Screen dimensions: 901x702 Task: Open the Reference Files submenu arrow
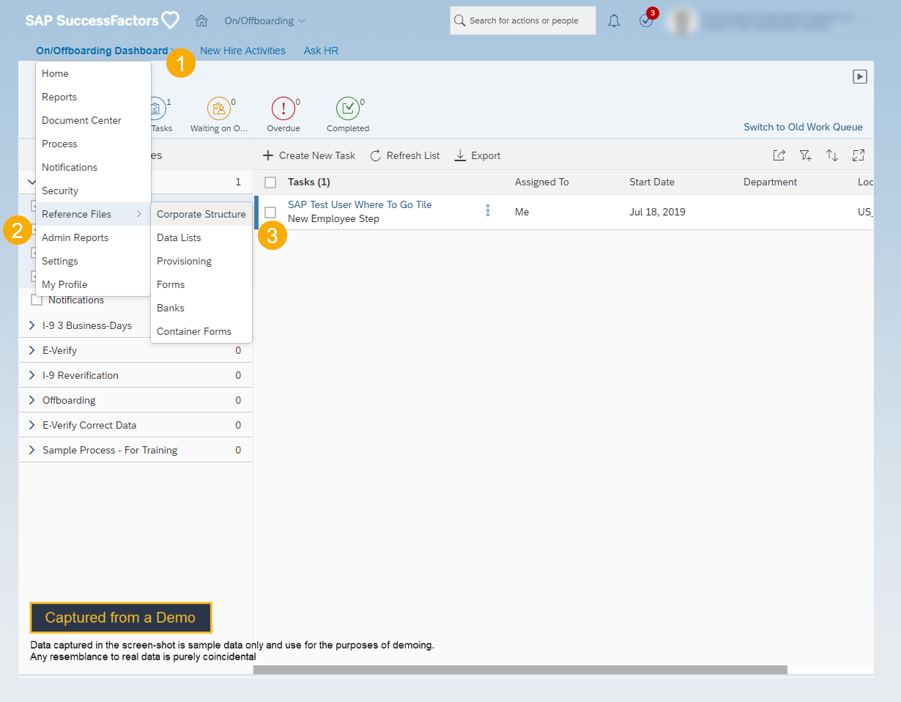(138, 214)
